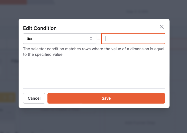Expand the dimension selector showing tier

click(59, 39)
